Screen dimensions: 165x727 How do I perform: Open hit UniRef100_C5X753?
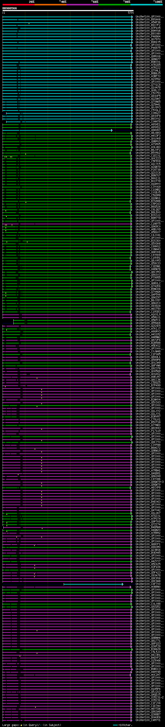coord(148,93)
